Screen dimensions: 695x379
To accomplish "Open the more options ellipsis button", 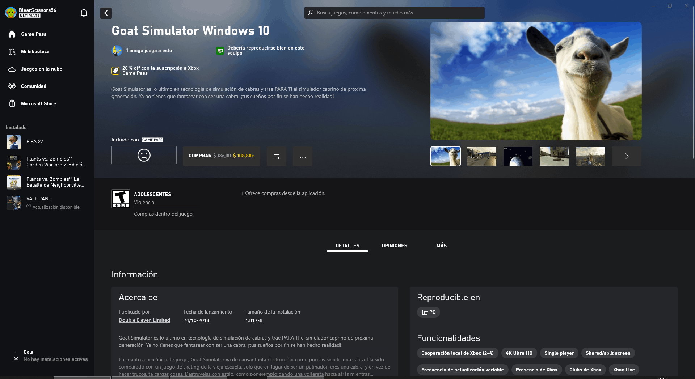I will pos(303,156).
